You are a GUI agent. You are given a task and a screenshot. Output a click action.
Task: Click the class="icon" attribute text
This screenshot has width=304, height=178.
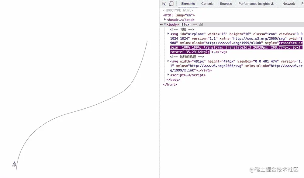[265, 34]
